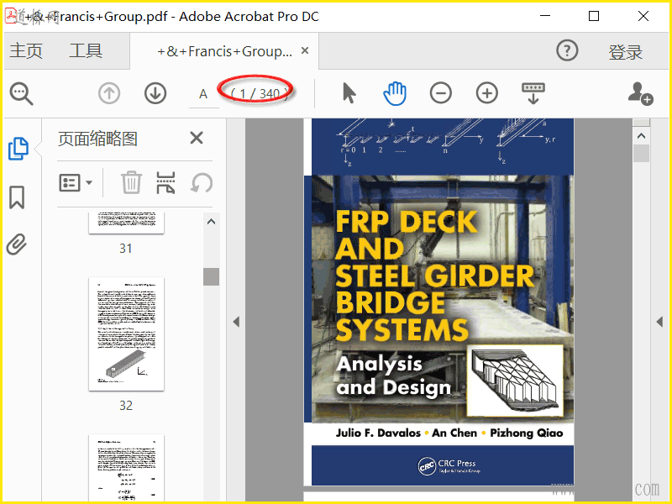Select the +&+Francis+Group document tab
Screen dimensions: 672x504
224,51
